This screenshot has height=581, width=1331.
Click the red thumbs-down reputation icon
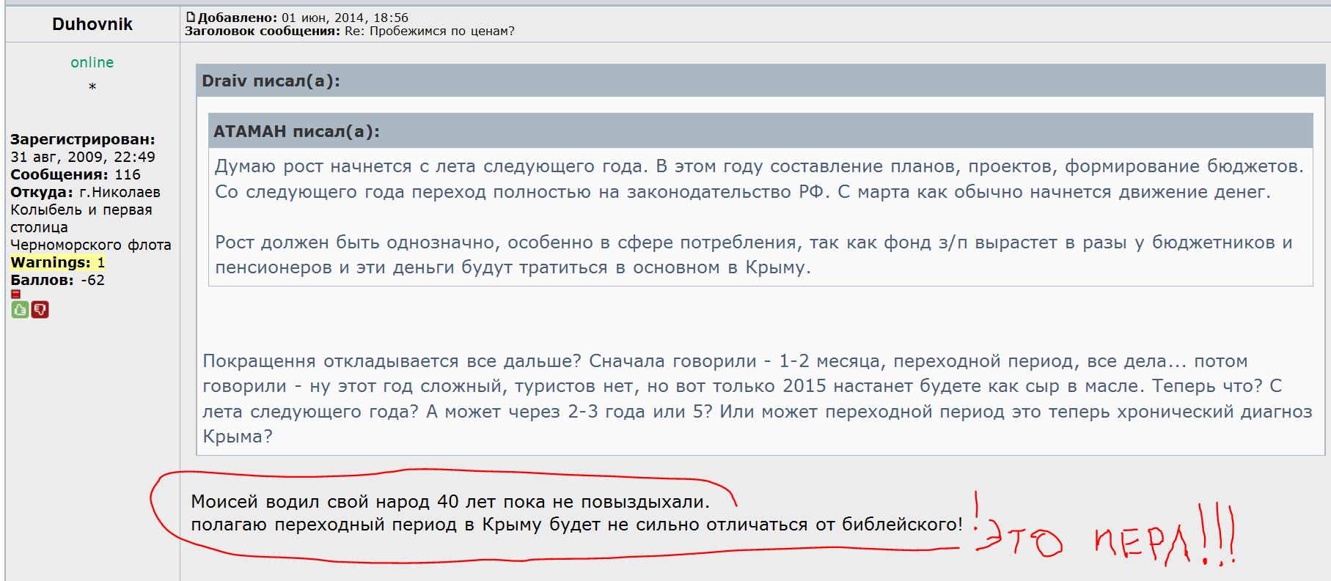click(40, 310)
